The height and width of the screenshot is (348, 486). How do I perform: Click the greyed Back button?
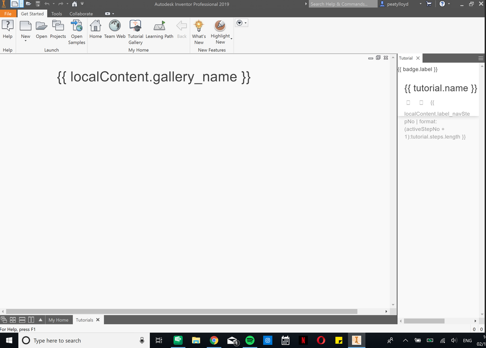click(x=181, y=30)
